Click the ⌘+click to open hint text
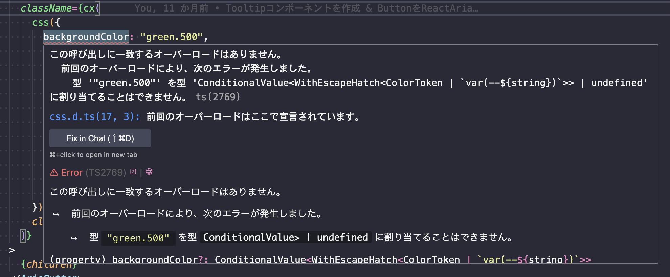Viewport: 670px width, 277px height. (x=93, y=155)
